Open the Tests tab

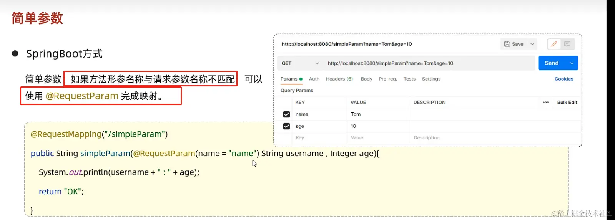pos(409,79)
